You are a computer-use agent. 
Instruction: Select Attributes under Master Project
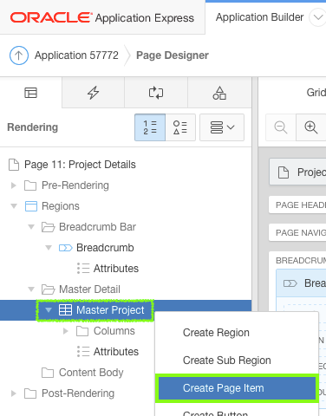coord(116,352)
